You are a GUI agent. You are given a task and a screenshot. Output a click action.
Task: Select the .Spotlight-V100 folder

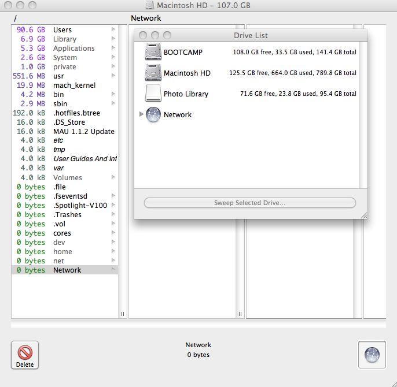pyautogui.click(x=65, y=205)
